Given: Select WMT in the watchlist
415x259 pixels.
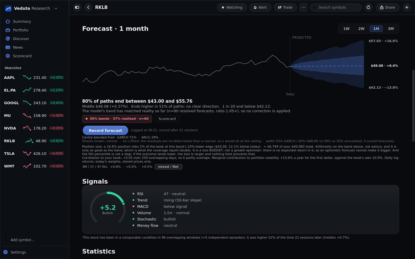Looking at the screenshot, I should (x=35, y=166).
